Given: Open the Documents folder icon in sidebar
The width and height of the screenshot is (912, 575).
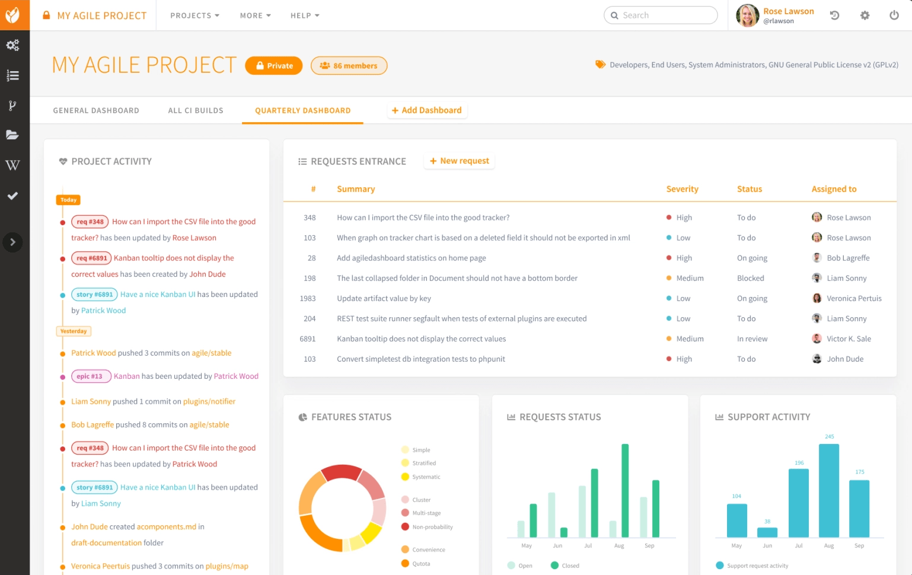Looking at the screenshot, I should coord(12,135).
